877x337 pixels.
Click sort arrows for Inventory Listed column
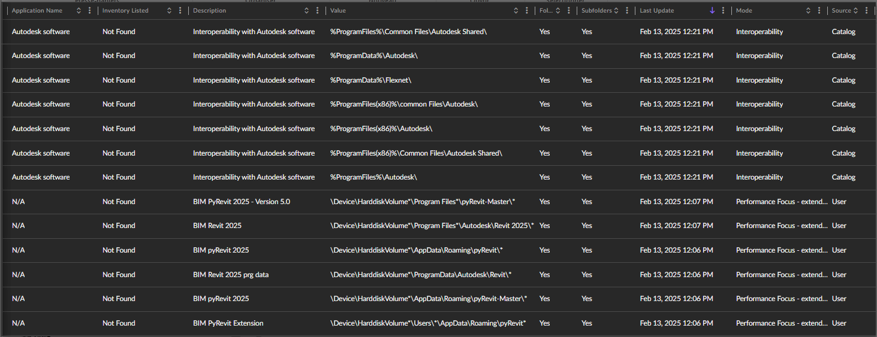[169, 11]
